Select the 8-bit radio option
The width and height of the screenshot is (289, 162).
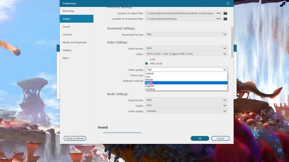(x=146, y=59)
